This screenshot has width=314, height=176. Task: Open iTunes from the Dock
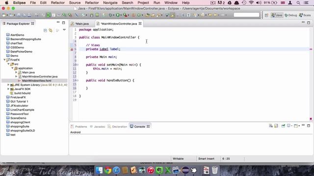click(x=151, y=170)
